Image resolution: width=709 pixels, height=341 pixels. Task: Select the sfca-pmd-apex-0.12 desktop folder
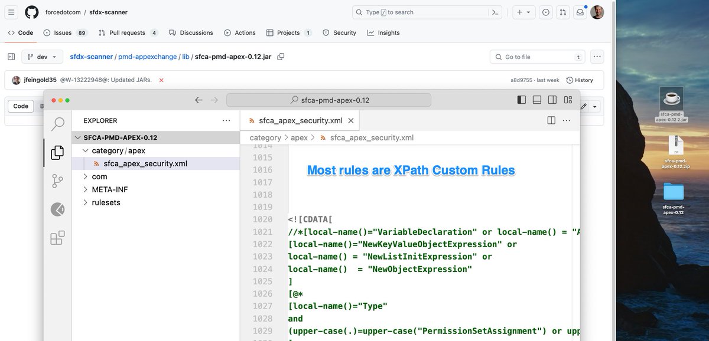point(673,199)
